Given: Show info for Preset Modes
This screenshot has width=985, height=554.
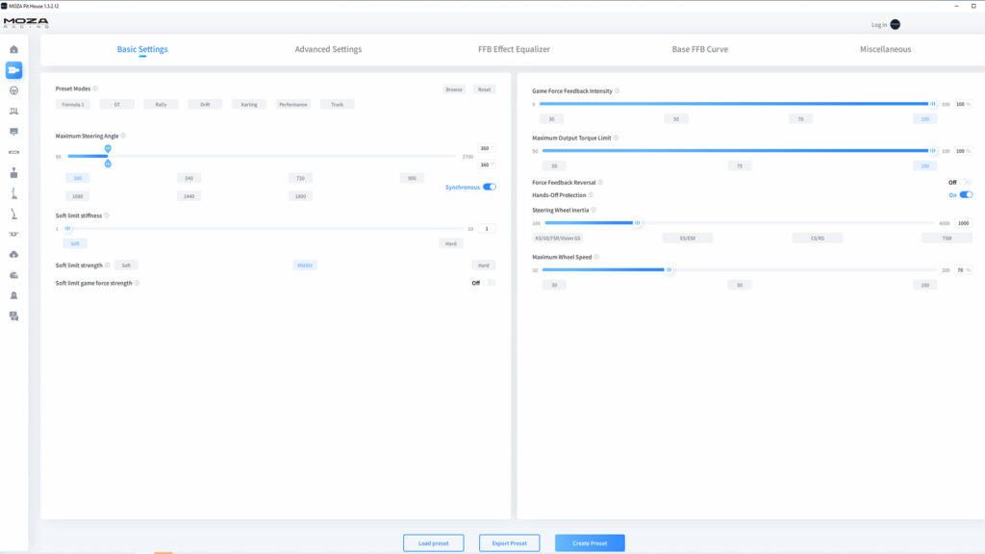Looking at the screenshot, I should [x=95, y=88].
